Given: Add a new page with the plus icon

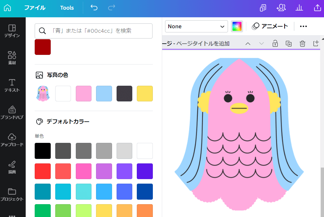Looking at the screenshot, I should (x=316, y=43).
